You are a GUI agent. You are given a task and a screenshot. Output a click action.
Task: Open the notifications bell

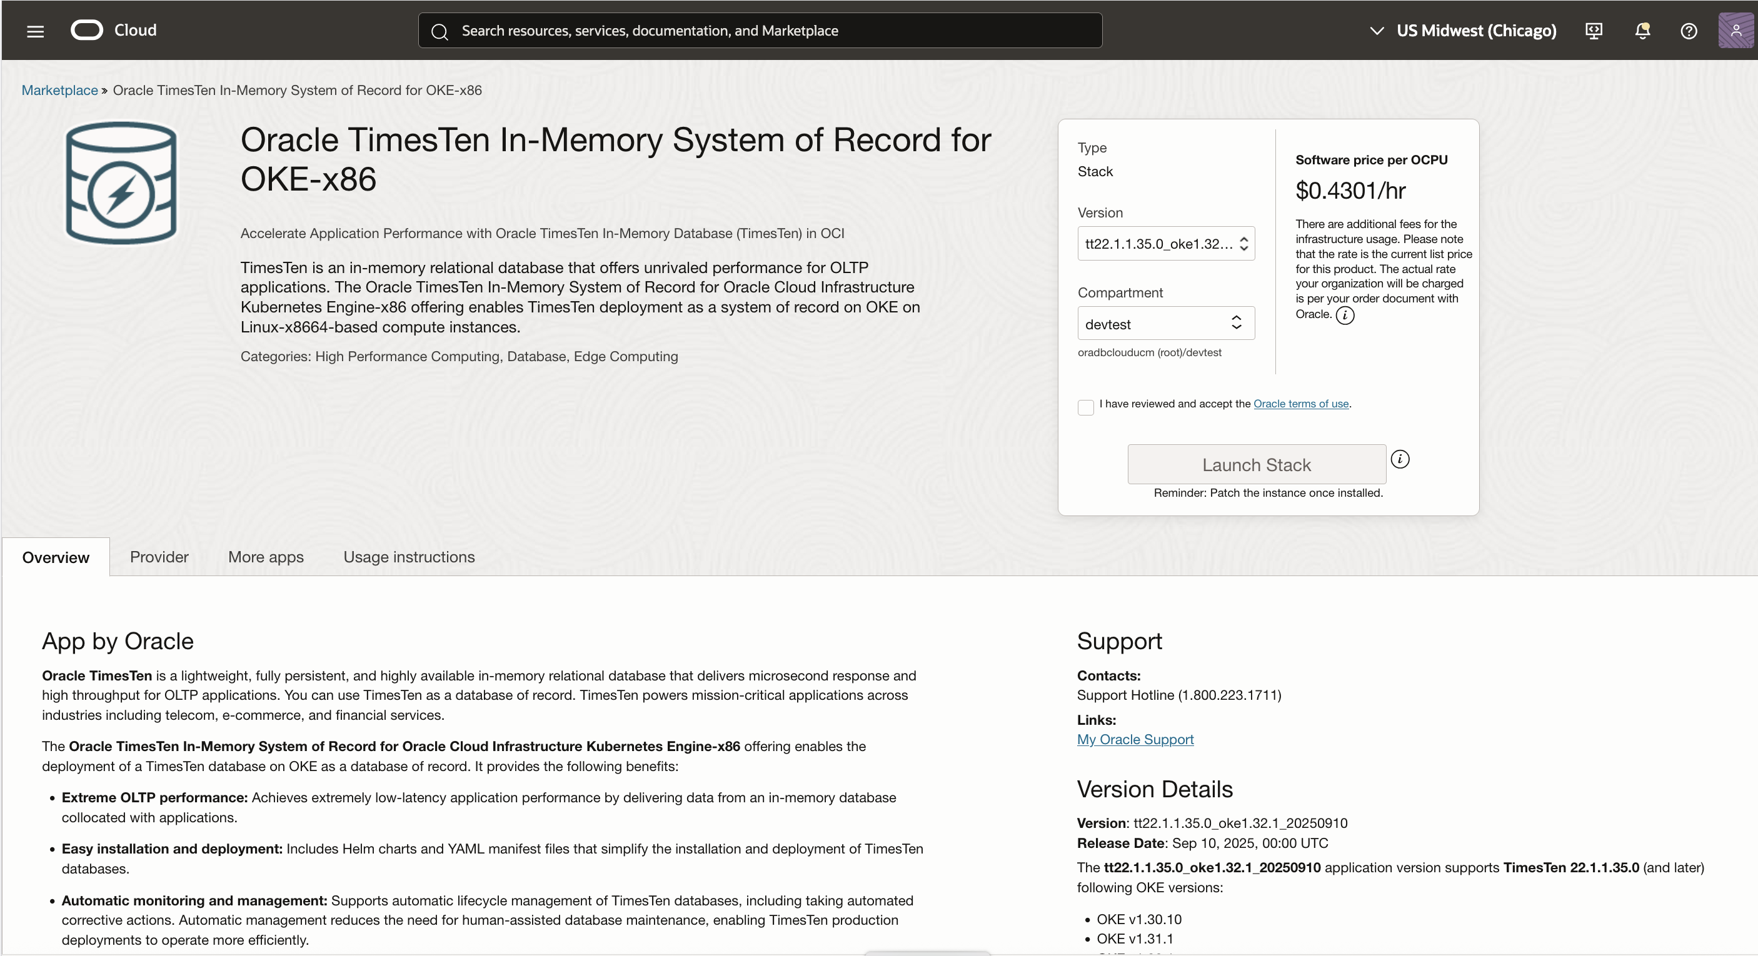[x=1642, y=31]
